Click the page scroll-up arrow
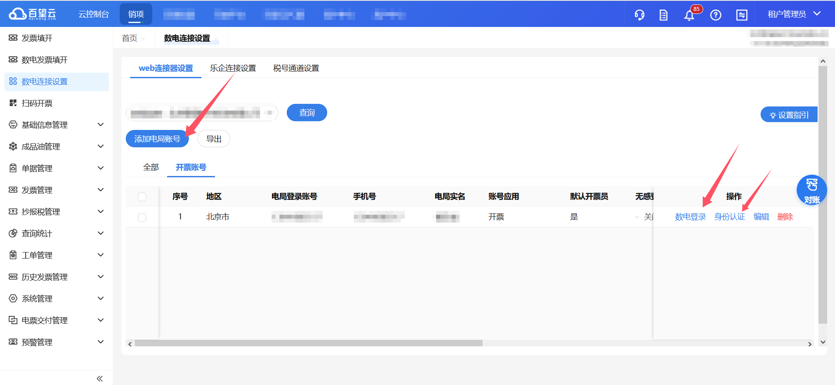This screenshot has height=385, width=835. click(x=823, y=61)
